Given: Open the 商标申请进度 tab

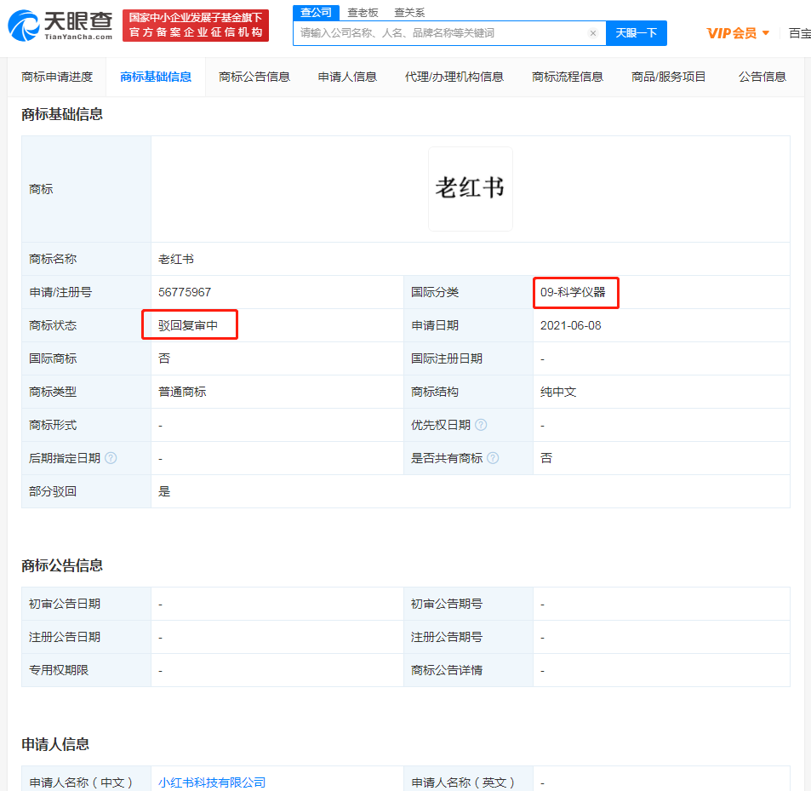Looking at the screenshot, I should [57, 77].
